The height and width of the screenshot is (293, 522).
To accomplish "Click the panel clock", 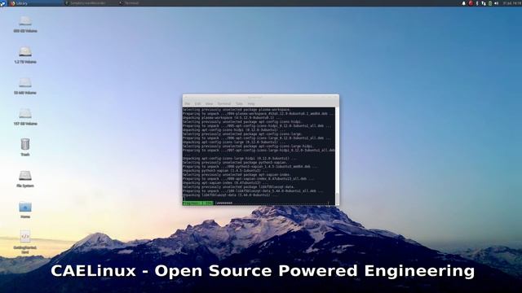I will click(511, 3).
